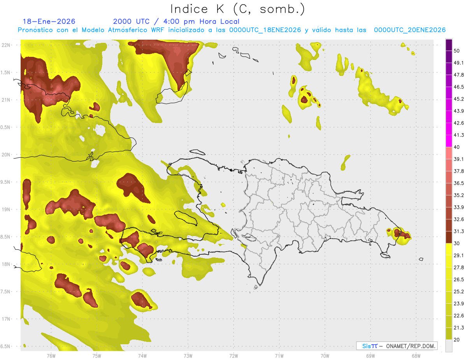467x361 pixels.
Task: Click the colorbar value "32.6"
Action: point(459,219)
